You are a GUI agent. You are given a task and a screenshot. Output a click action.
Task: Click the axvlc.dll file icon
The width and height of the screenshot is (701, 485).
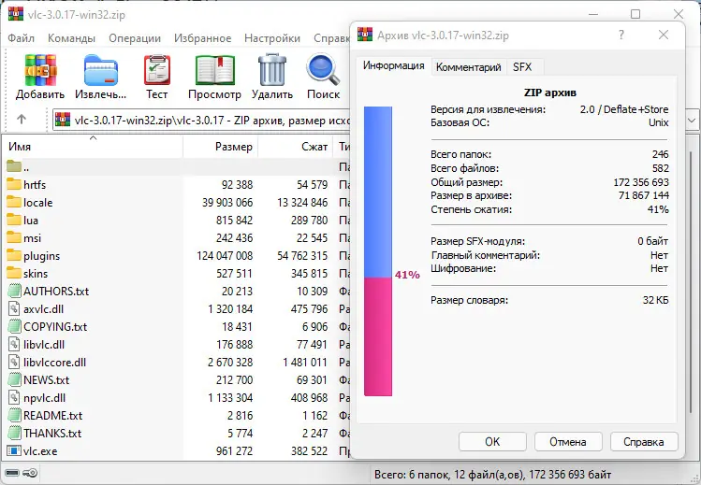click(14, 308)
